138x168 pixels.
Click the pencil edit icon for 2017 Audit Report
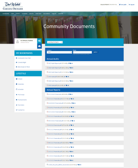[x=68, y=63]
